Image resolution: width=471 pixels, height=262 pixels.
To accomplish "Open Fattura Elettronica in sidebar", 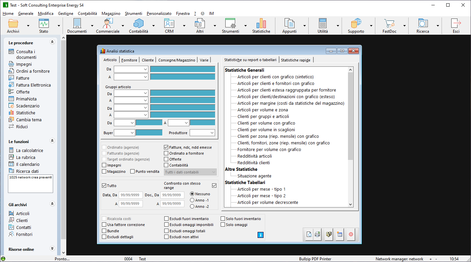I will 33,85.
